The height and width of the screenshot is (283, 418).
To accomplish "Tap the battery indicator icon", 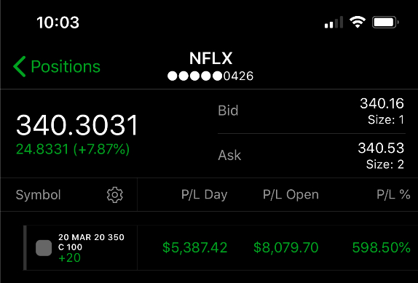I will tap(385, 23).
